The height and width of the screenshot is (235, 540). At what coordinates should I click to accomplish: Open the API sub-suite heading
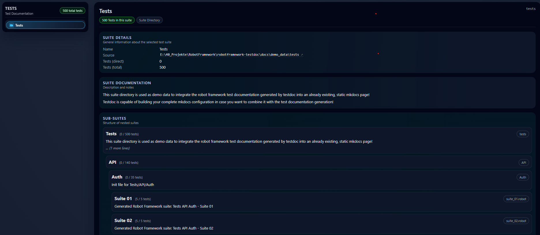pos(112,162)
